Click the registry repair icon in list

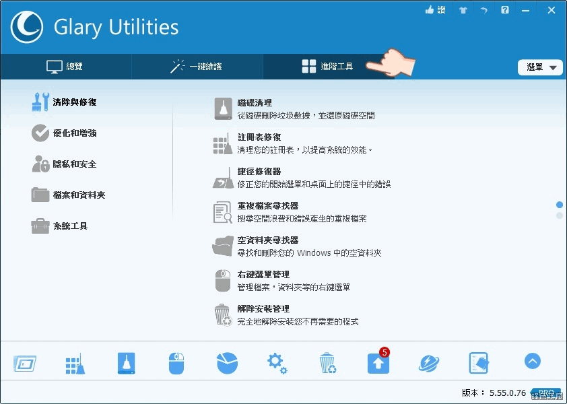[x=223, y=143]
